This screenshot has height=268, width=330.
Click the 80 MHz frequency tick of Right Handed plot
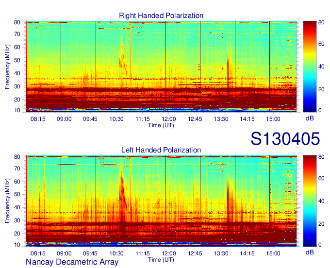17,22
